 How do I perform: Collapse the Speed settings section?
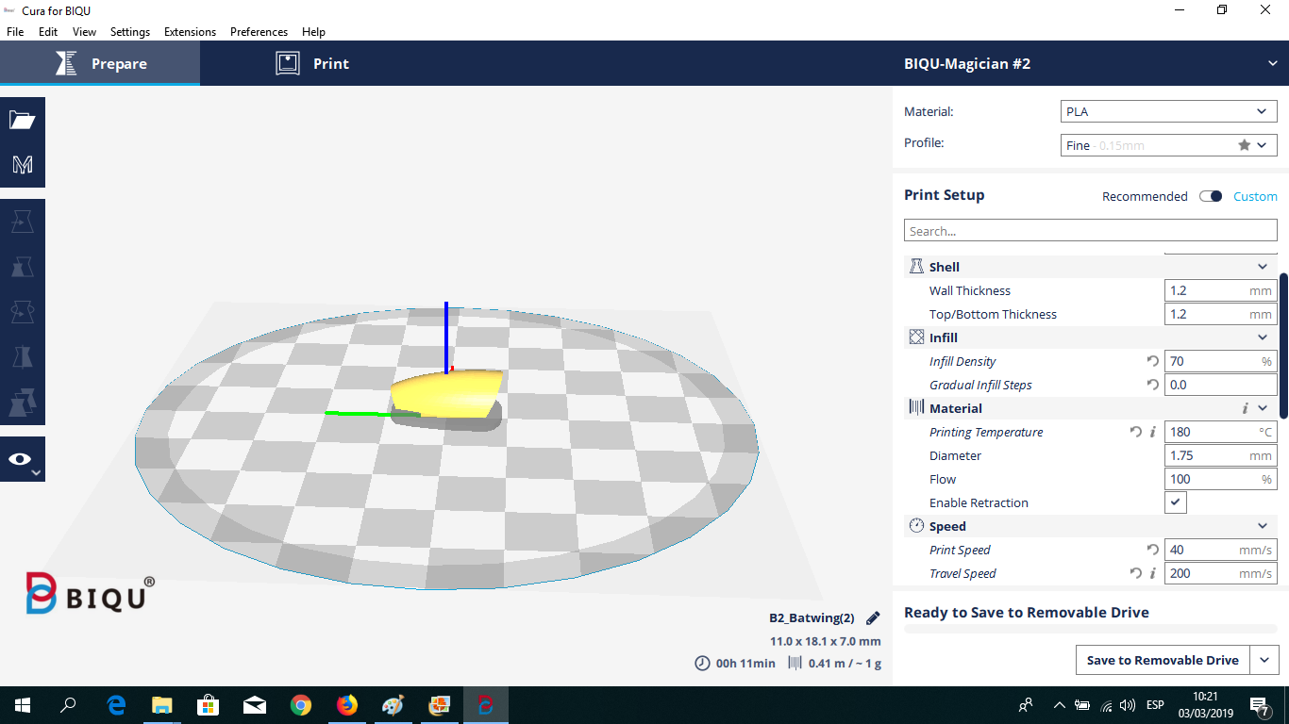click(x=1263, y=526)
